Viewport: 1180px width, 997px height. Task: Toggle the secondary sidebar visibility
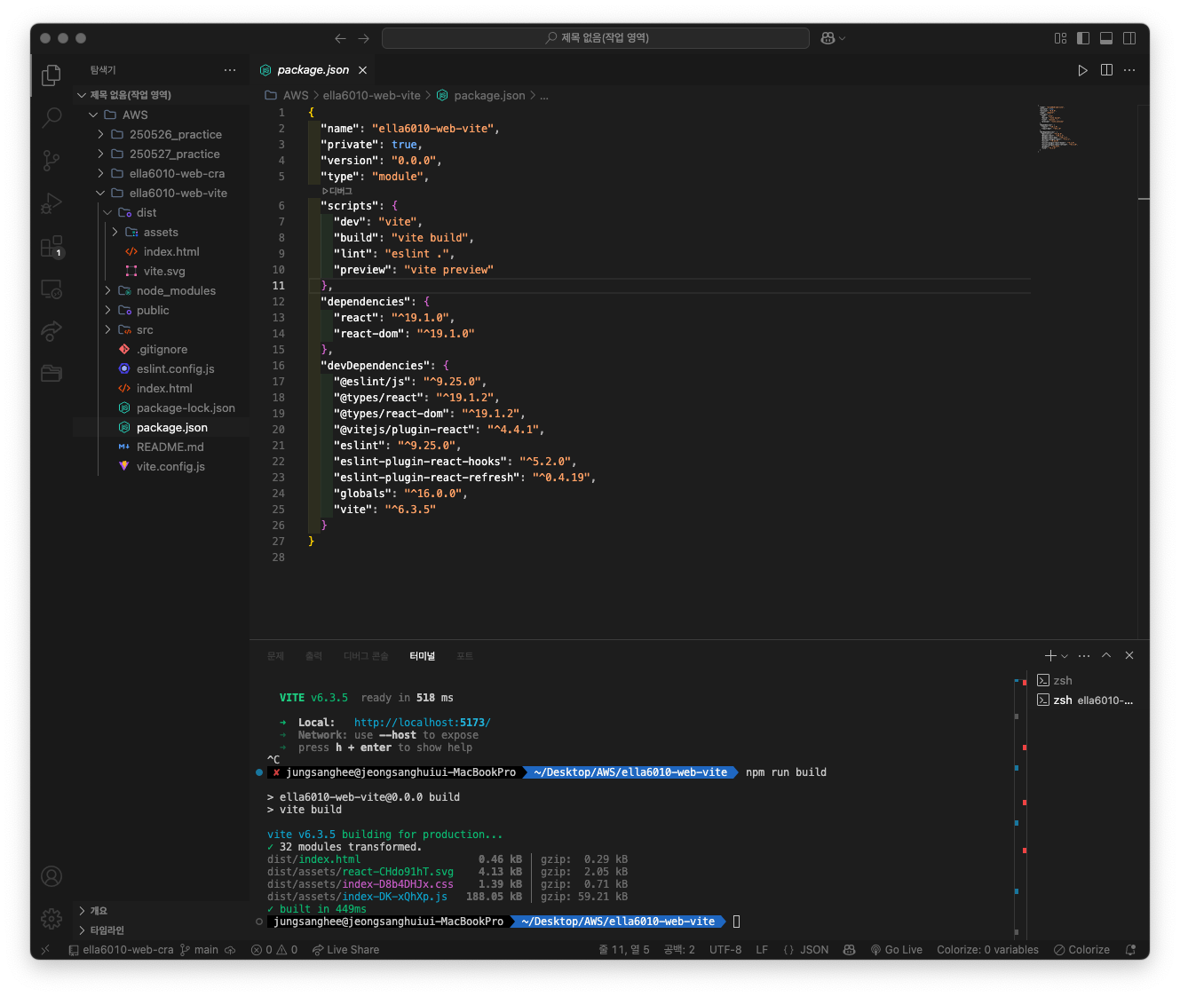[x=1129, y=38]
